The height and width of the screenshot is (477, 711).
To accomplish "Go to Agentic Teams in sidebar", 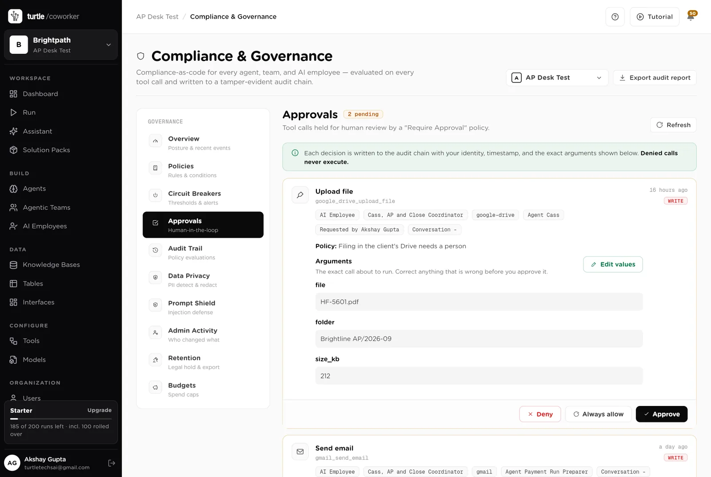I will 46,207.
